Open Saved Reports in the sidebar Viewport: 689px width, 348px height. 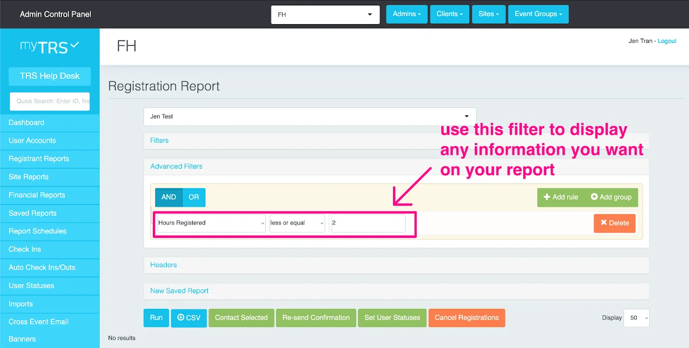pyautogui.click(x=50, y=213)
